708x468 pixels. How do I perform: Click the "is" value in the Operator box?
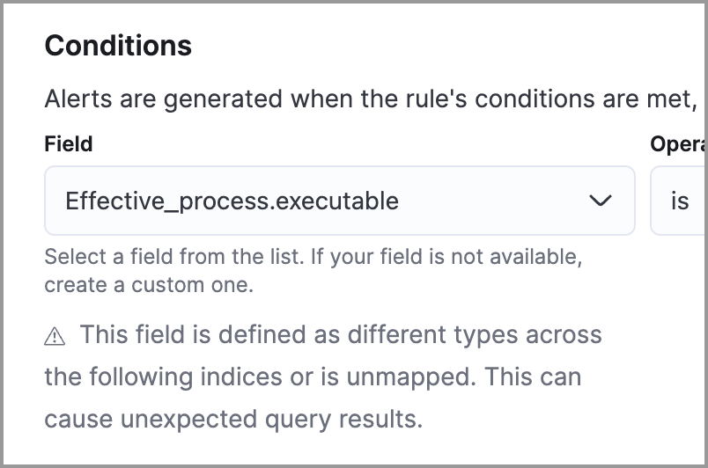pos(679,201)
